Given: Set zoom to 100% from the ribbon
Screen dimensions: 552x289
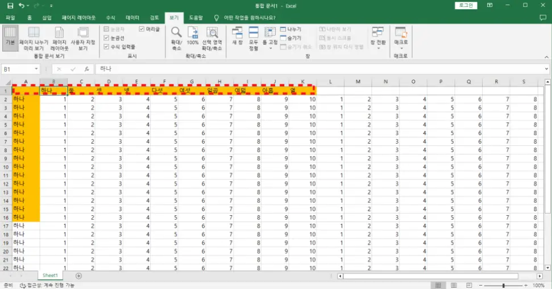Looking at the screenshot, I should (193, 39).
